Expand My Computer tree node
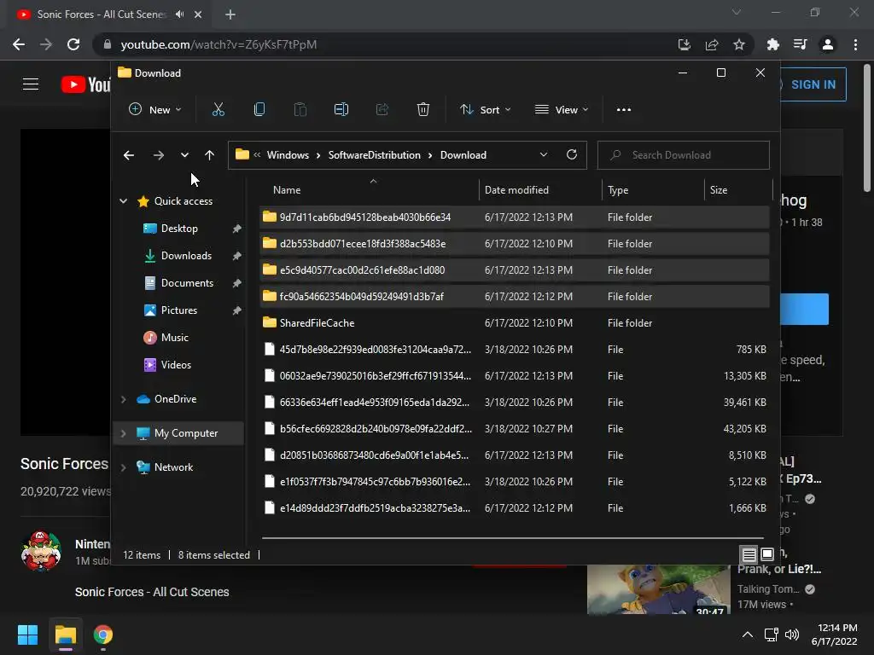Screen dimensions: 874x655 [123, 432]
